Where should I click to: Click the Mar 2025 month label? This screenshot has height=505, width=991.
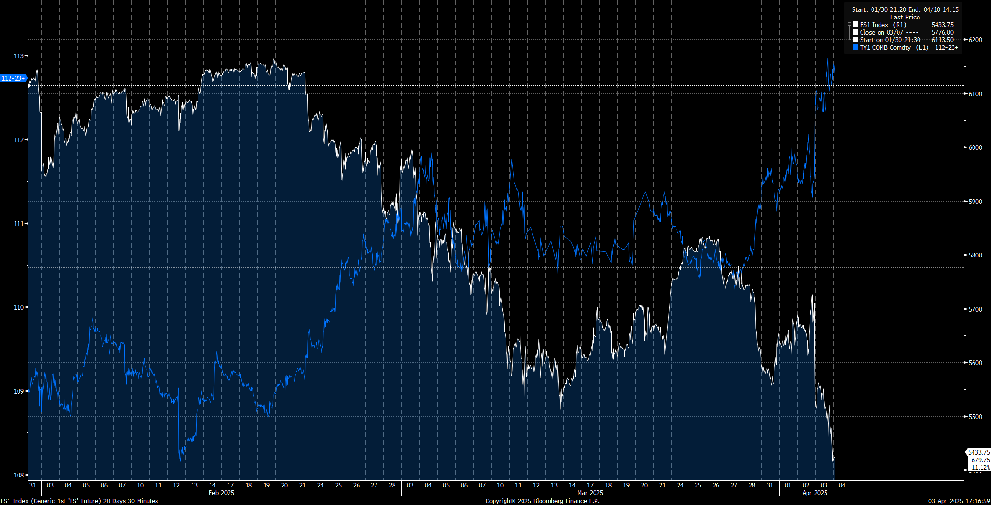click(x=590, y=493)
